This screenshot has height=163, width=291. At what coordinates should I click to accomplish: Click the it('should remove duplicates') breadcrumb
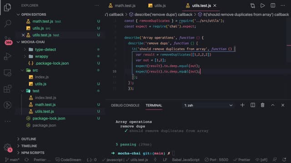pyautogui.click(x=243, y=14)
